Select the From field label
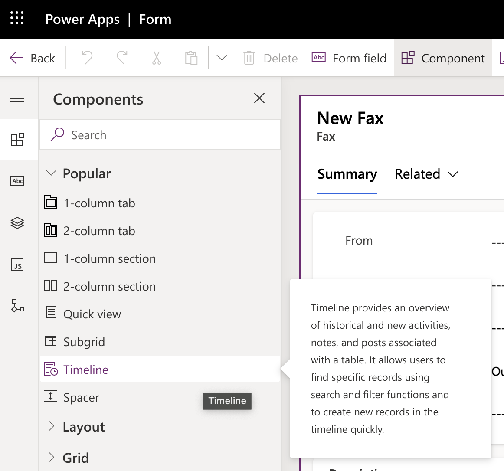 359,240
